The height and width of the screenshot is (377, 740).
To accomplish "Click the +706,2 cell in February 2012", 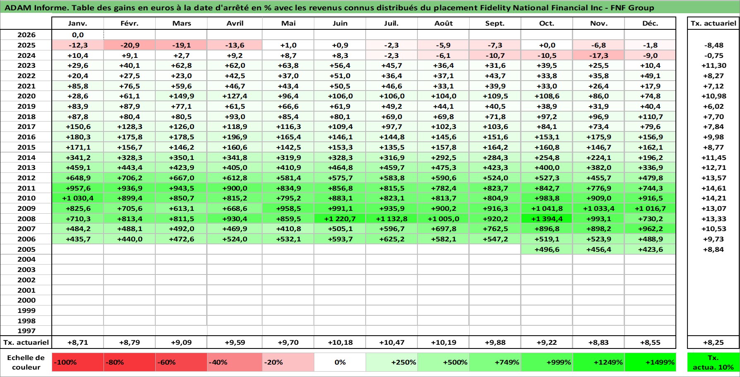I will tap(130, 178).
